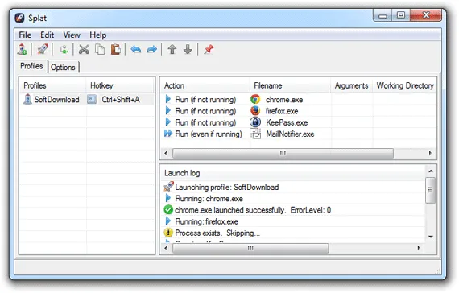The height and width of the screenshot is (293, 459).
Task: Click the copy toolbar icon
Action: click(x=100, y=49)
